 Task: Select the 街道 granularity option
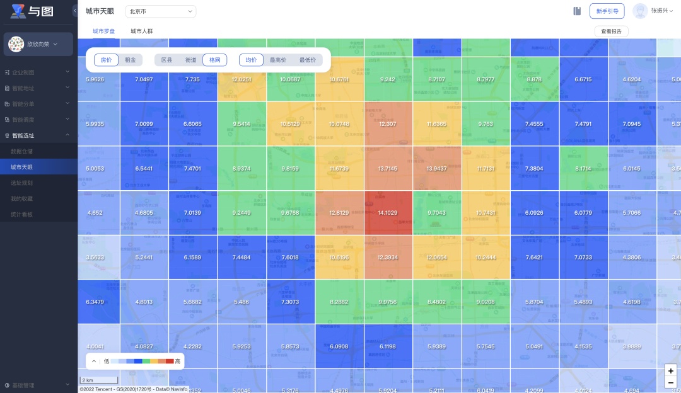tap(190, 60)
